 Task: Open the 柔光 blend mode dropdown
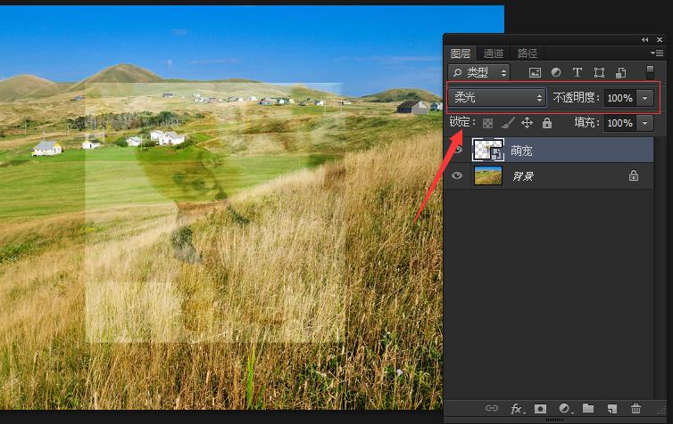pos(498,98)
